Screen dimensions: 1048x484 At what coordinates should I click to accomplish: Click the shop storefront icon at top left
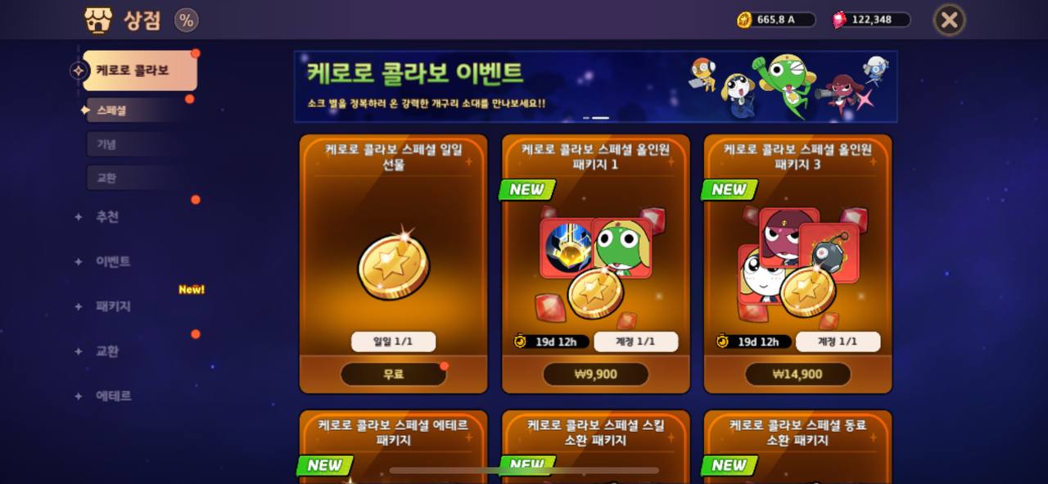coord(98,20)
